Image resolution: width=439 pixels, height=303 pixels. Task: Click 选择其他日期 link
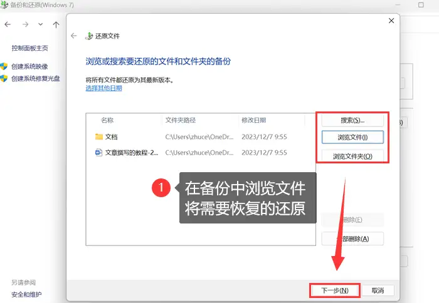pos(104,88)
